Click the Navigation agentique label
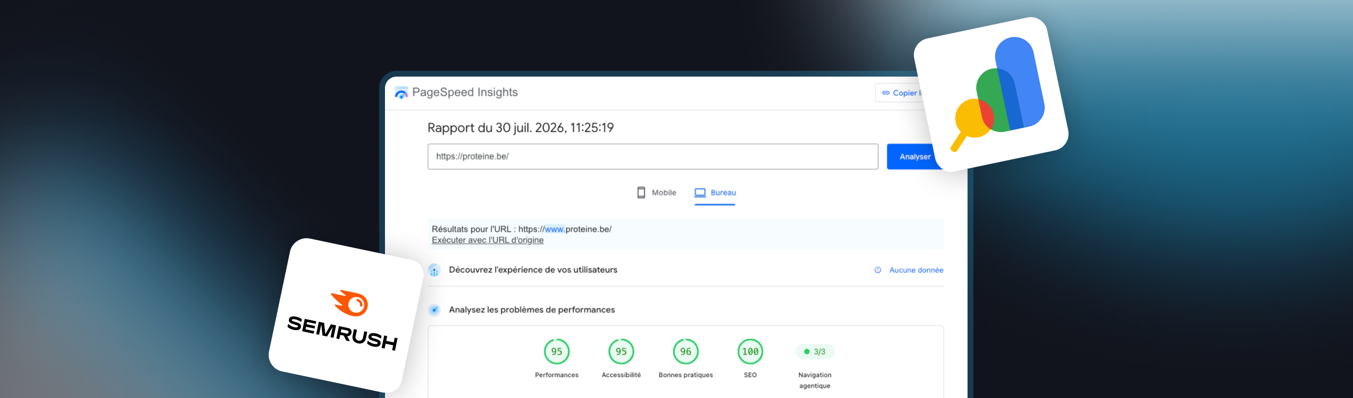Viewport: 1353px width, 398px height. [815, 380]
